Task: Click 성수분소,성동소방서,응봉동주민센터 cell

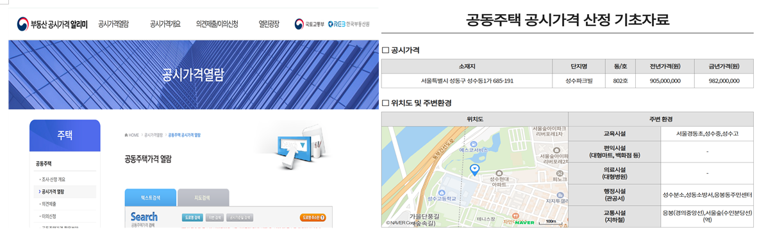Action: click(x=707, y=195)
